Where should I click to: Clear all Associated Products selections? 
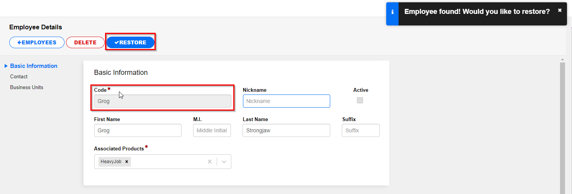coord(210,162)
